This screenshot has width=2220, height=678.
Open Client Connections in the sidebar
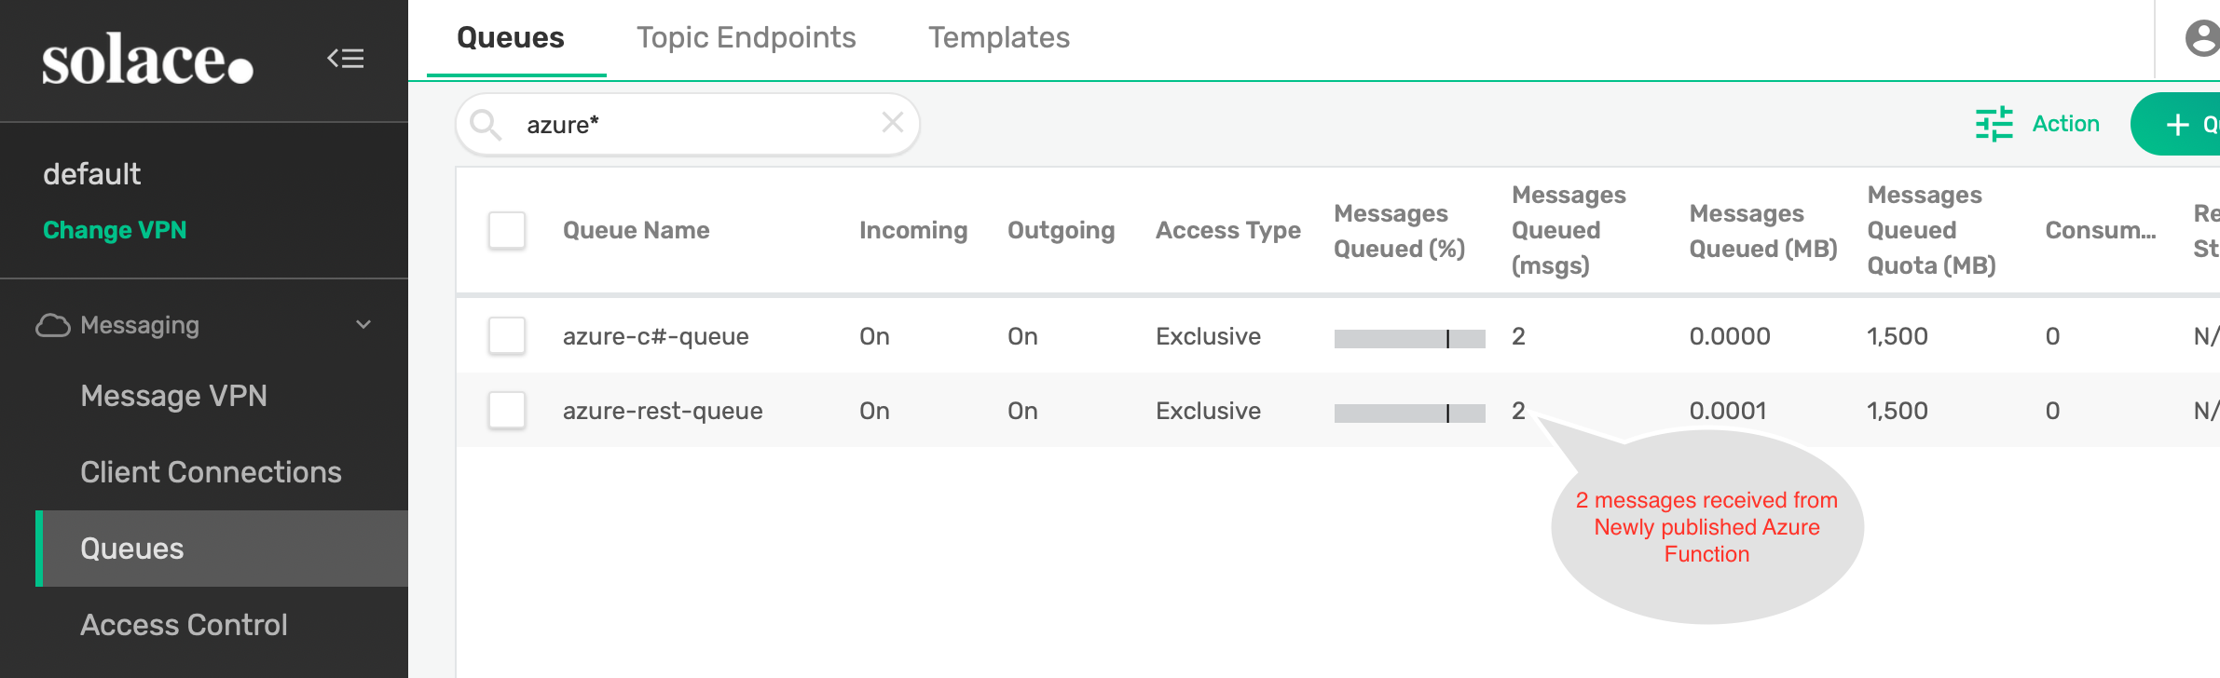[x=211, y=472]
